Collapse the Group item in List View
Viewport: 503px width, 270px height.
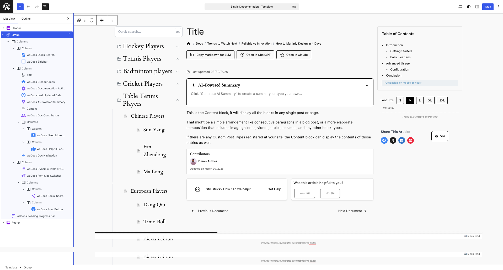click(x=3, y=35)
